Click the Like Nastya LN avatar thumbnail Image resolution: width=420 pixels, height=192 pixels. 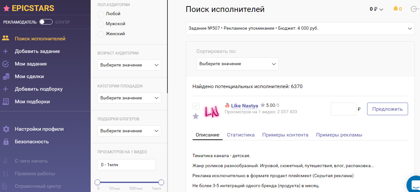pos(212,111)
